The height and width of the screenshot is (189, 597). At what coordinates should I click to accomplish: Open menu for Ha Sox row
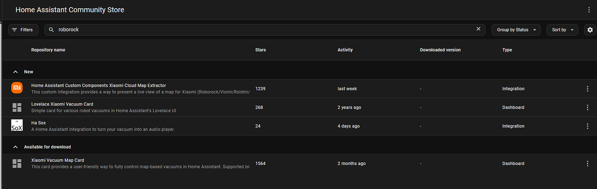[x=587, y=126]
